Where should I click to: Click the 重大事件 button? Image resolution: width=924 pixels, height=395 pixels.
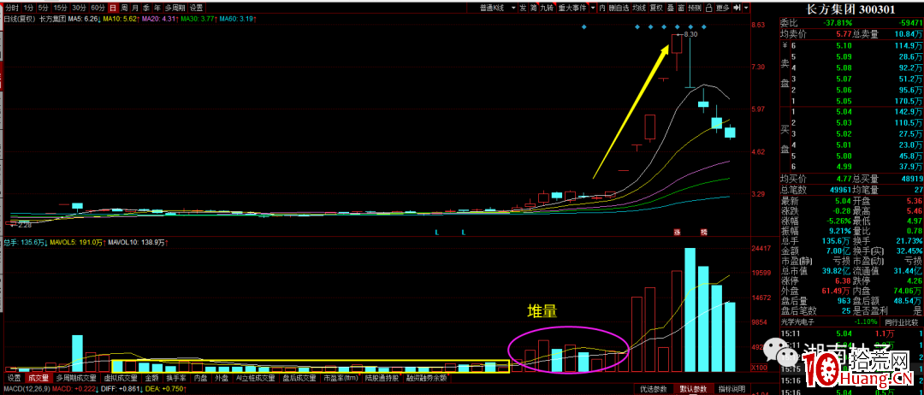572,8
